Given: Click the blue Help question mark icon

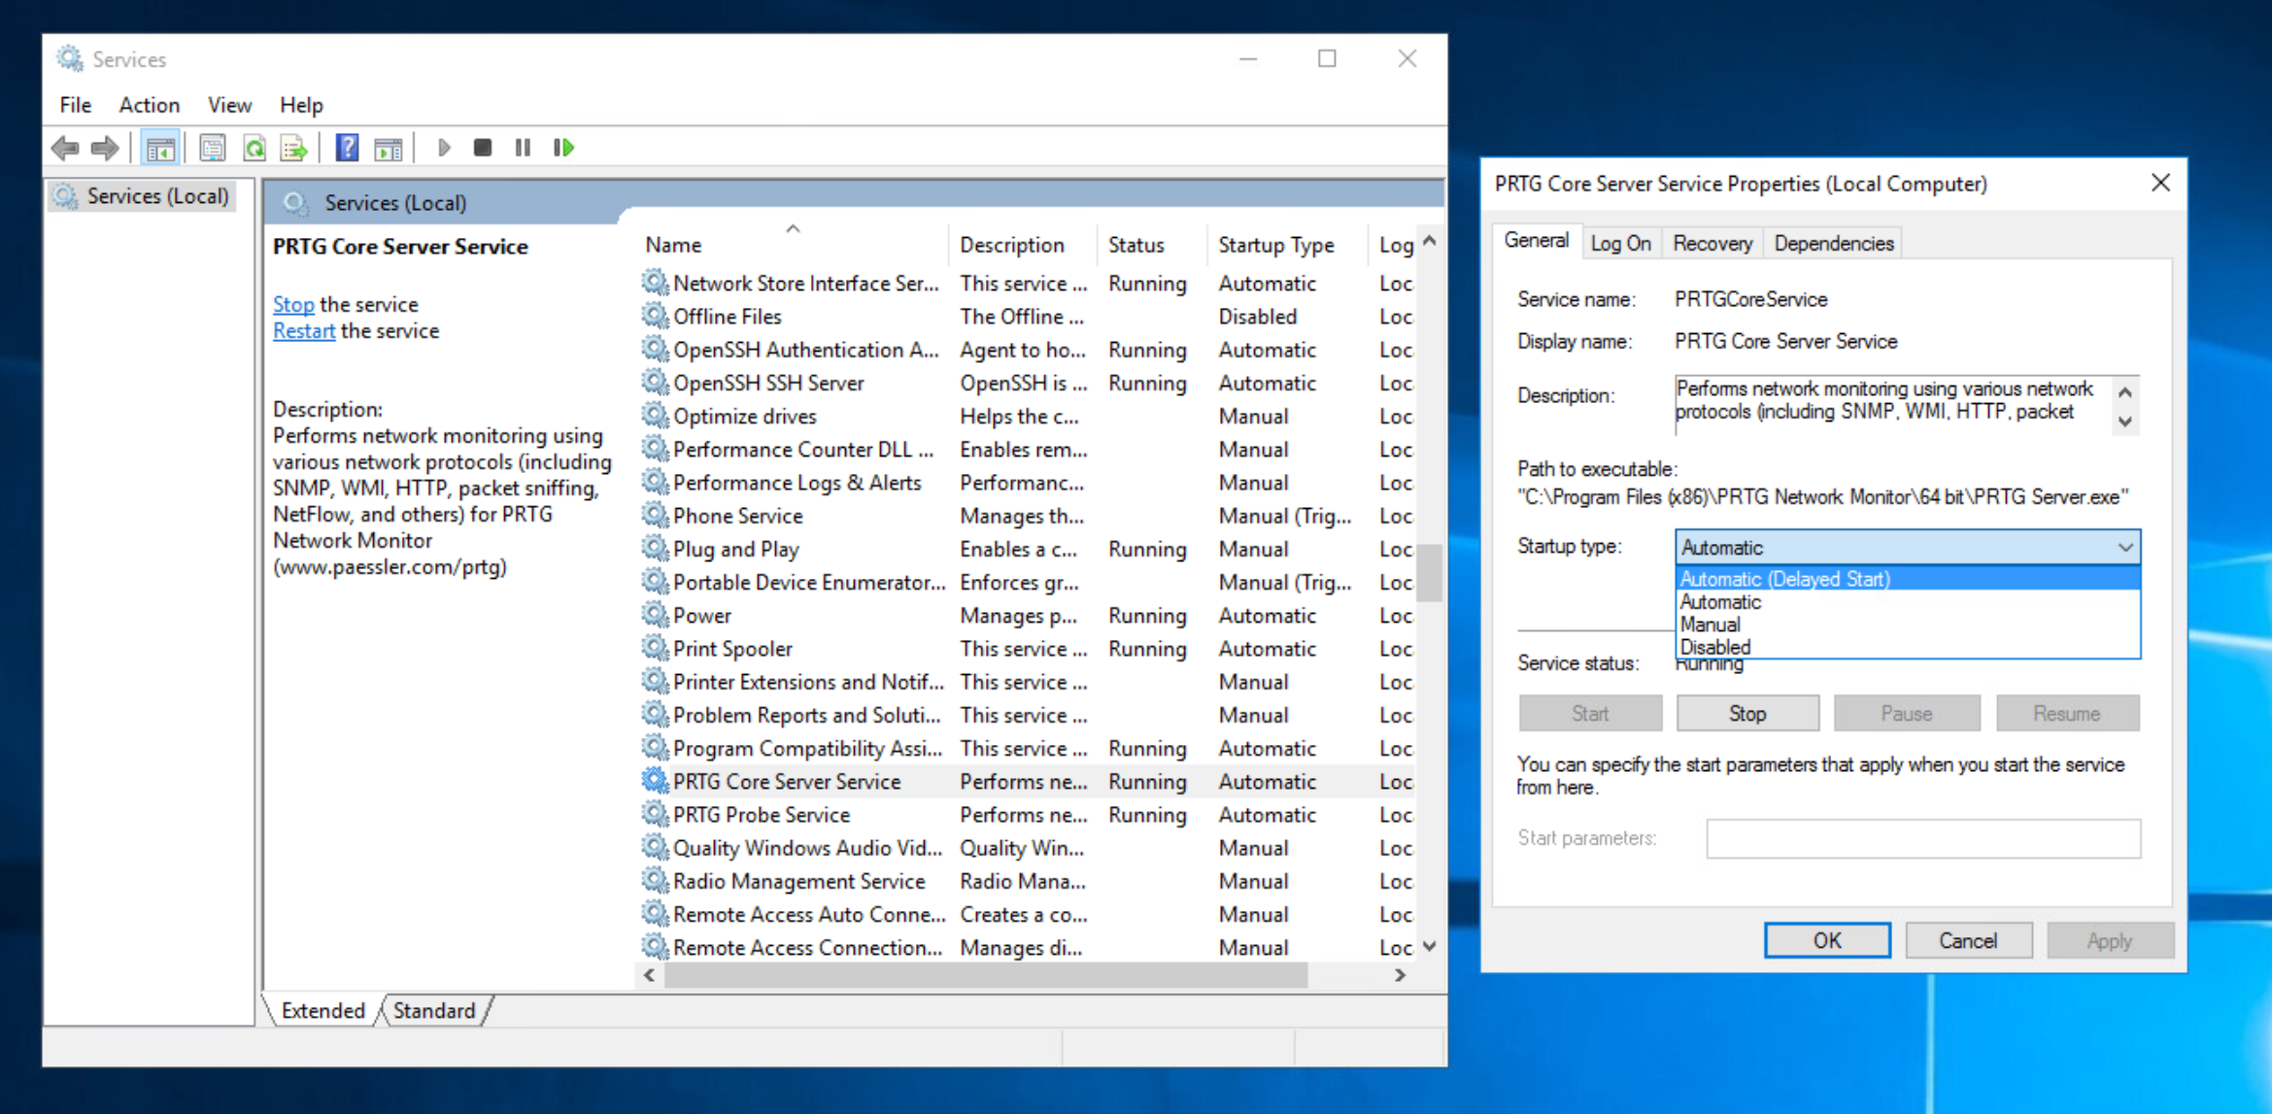Looking at the screenshot, I should [347, 148].
